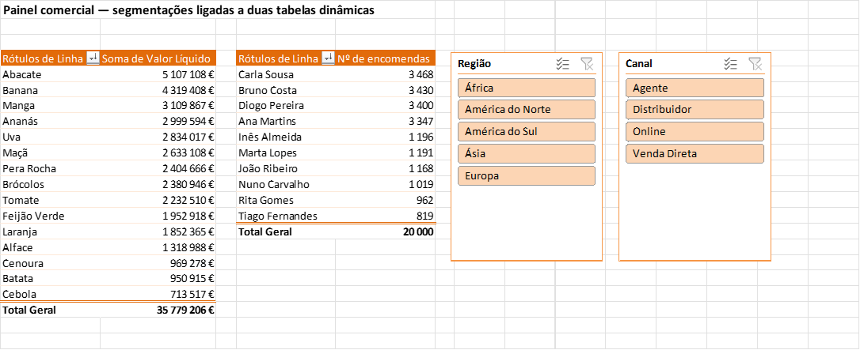This screenshot has width=860, height=350.
Task: Select the Soma de Valor Líquido header
Action: [x=158, y=58]
